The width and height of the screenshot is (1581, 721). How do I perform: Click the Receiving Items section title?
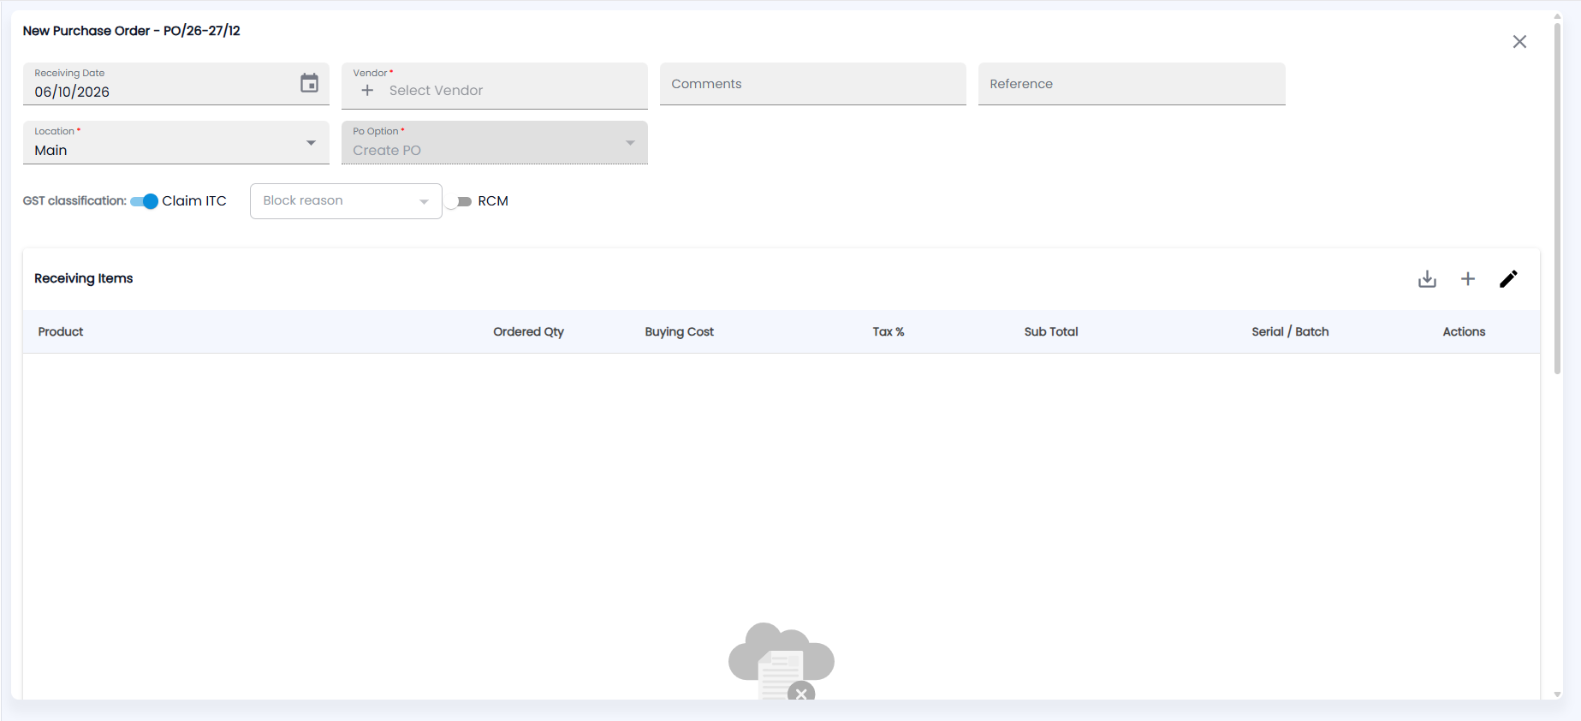click(x=84, y=278)
